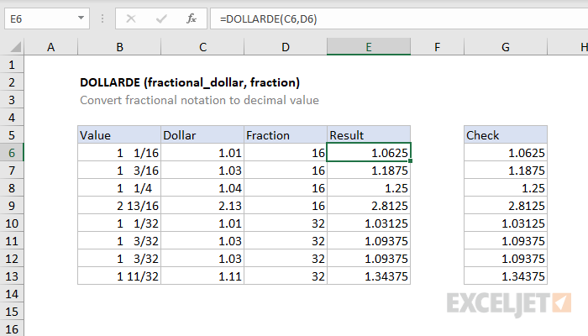Select Value cell 1 3/16

click(119, 171)
